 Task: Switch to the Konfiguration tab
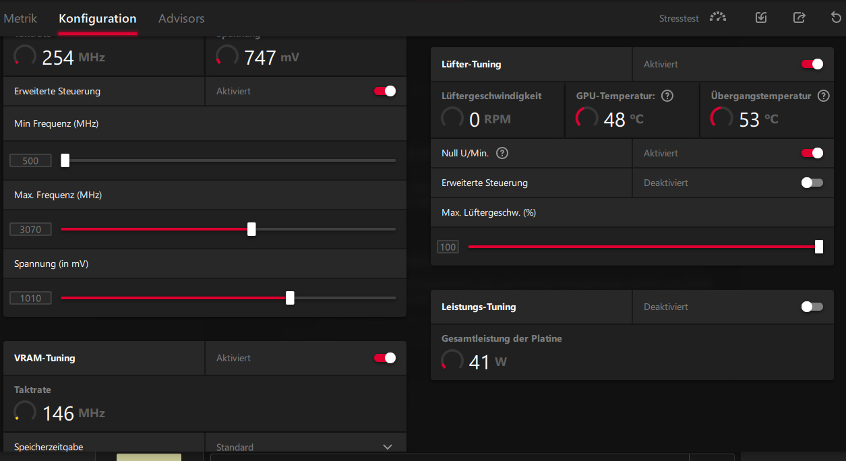tap(98, 18)
